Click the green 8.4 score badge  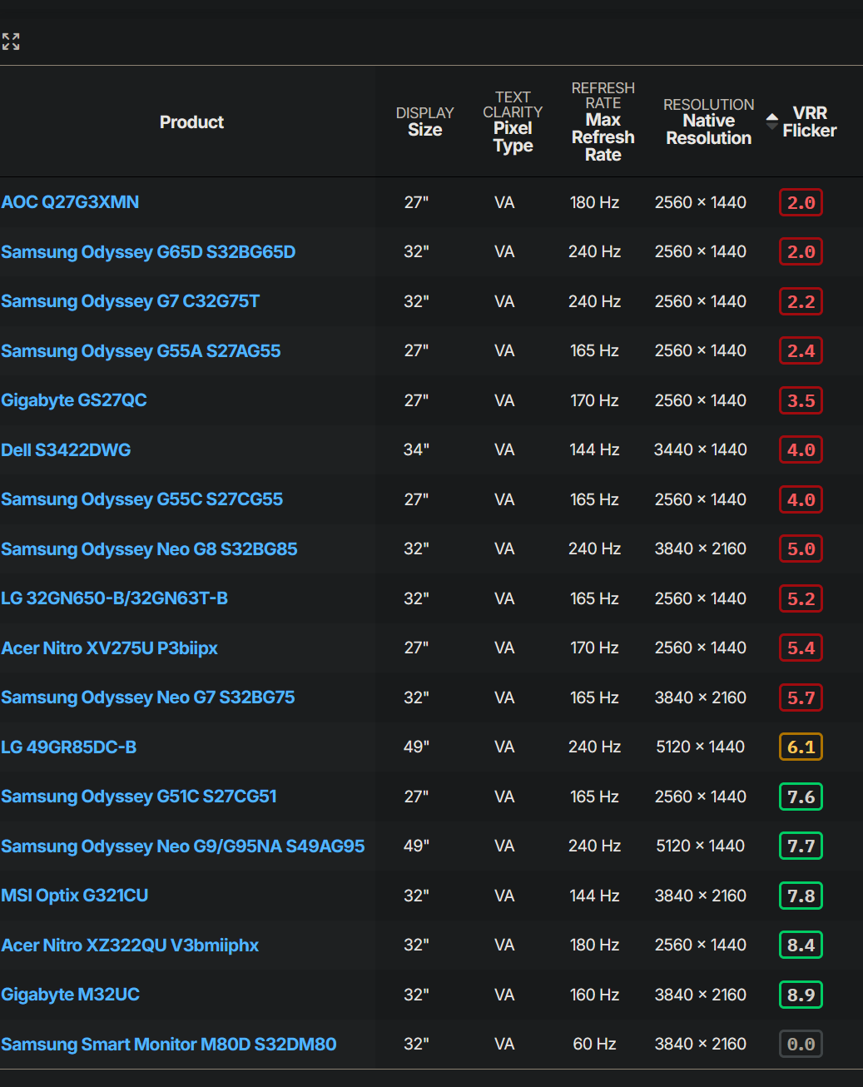tap(801, 946)
